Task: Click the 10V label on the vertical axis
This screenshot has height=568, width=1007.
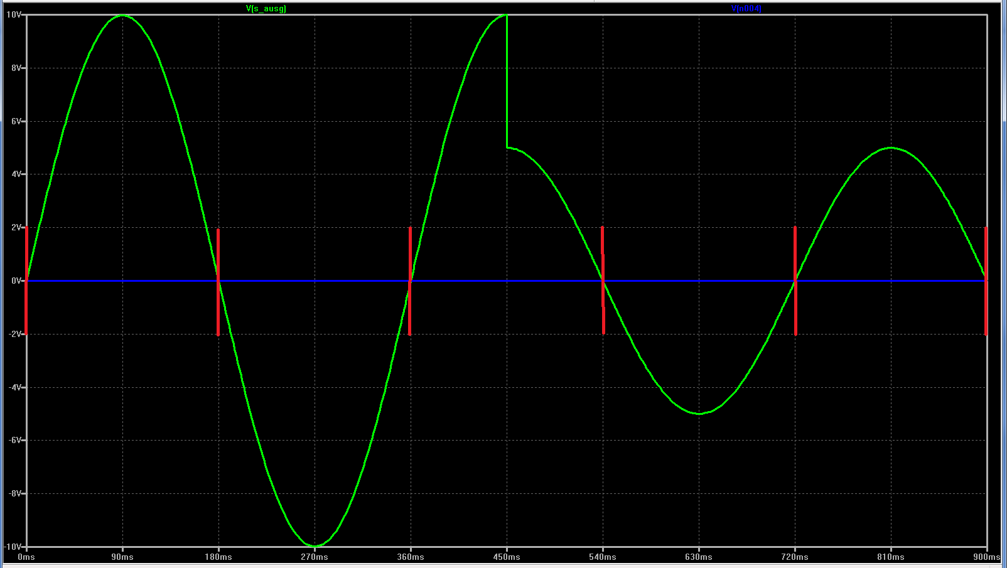Action: click(14, 14)
